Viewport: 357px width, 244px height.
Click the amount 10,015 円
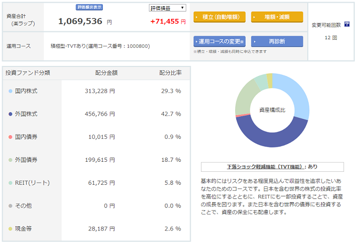pyautogui.click(x=101, y=137)
